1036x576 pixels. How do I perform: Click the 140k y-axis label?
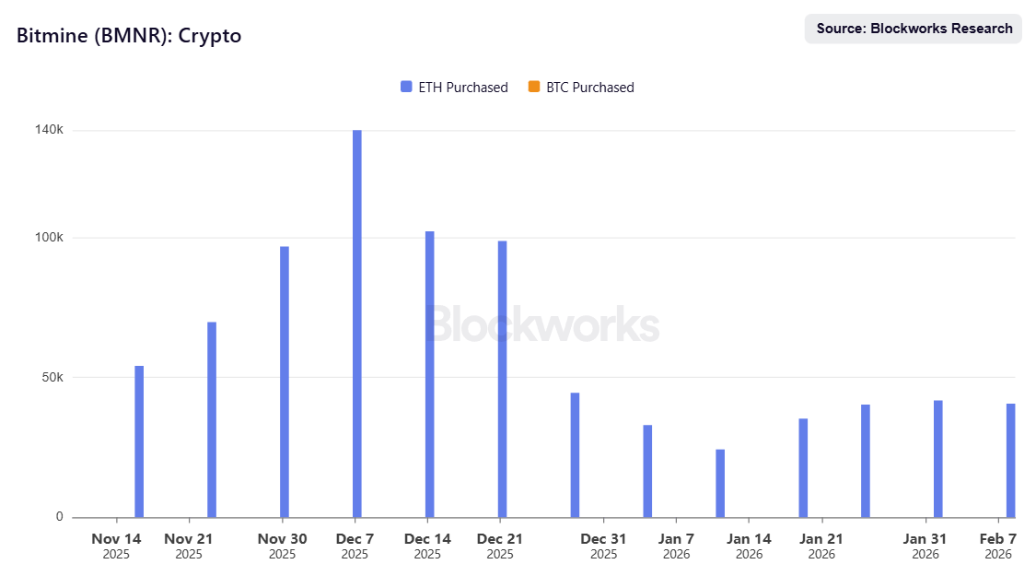click(48, 130)
